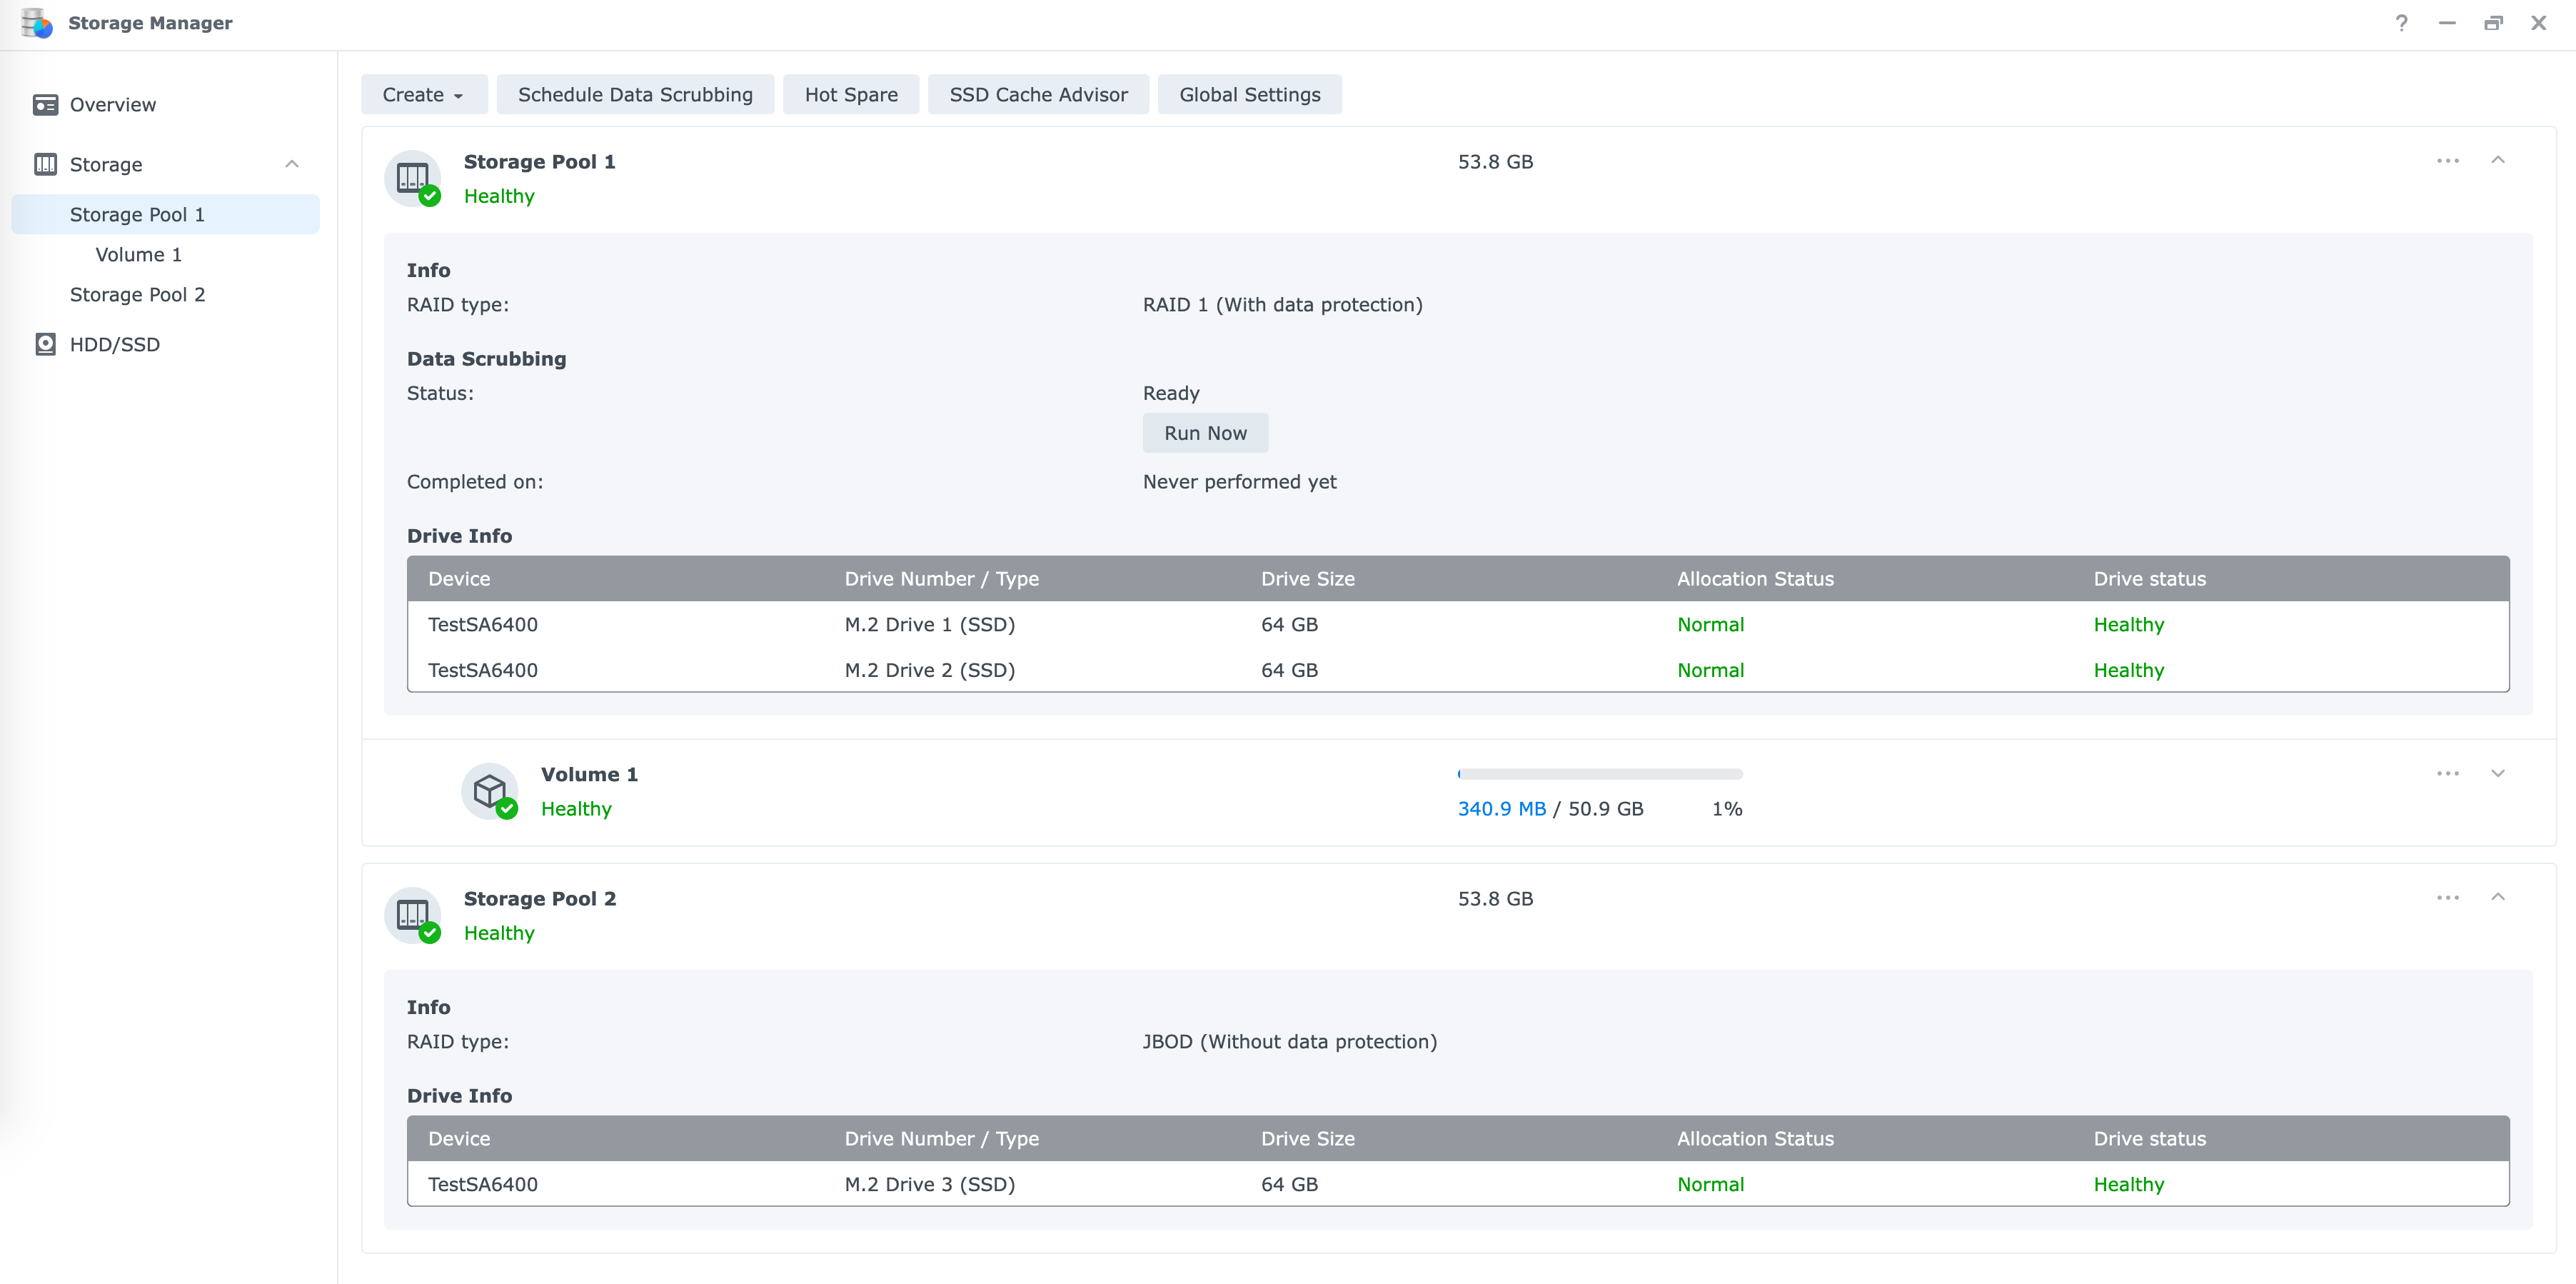The width and height of the screenshot is (2576, 1284).
Task: Click Volume 1 usage progress bar
Action: [1599, 774]
